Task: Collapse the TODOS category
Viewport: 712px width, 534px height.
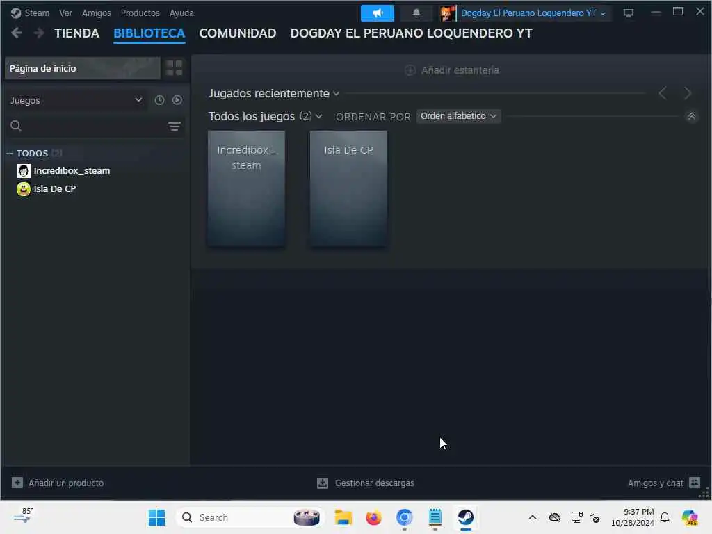Action: click(x=10, y=154)
